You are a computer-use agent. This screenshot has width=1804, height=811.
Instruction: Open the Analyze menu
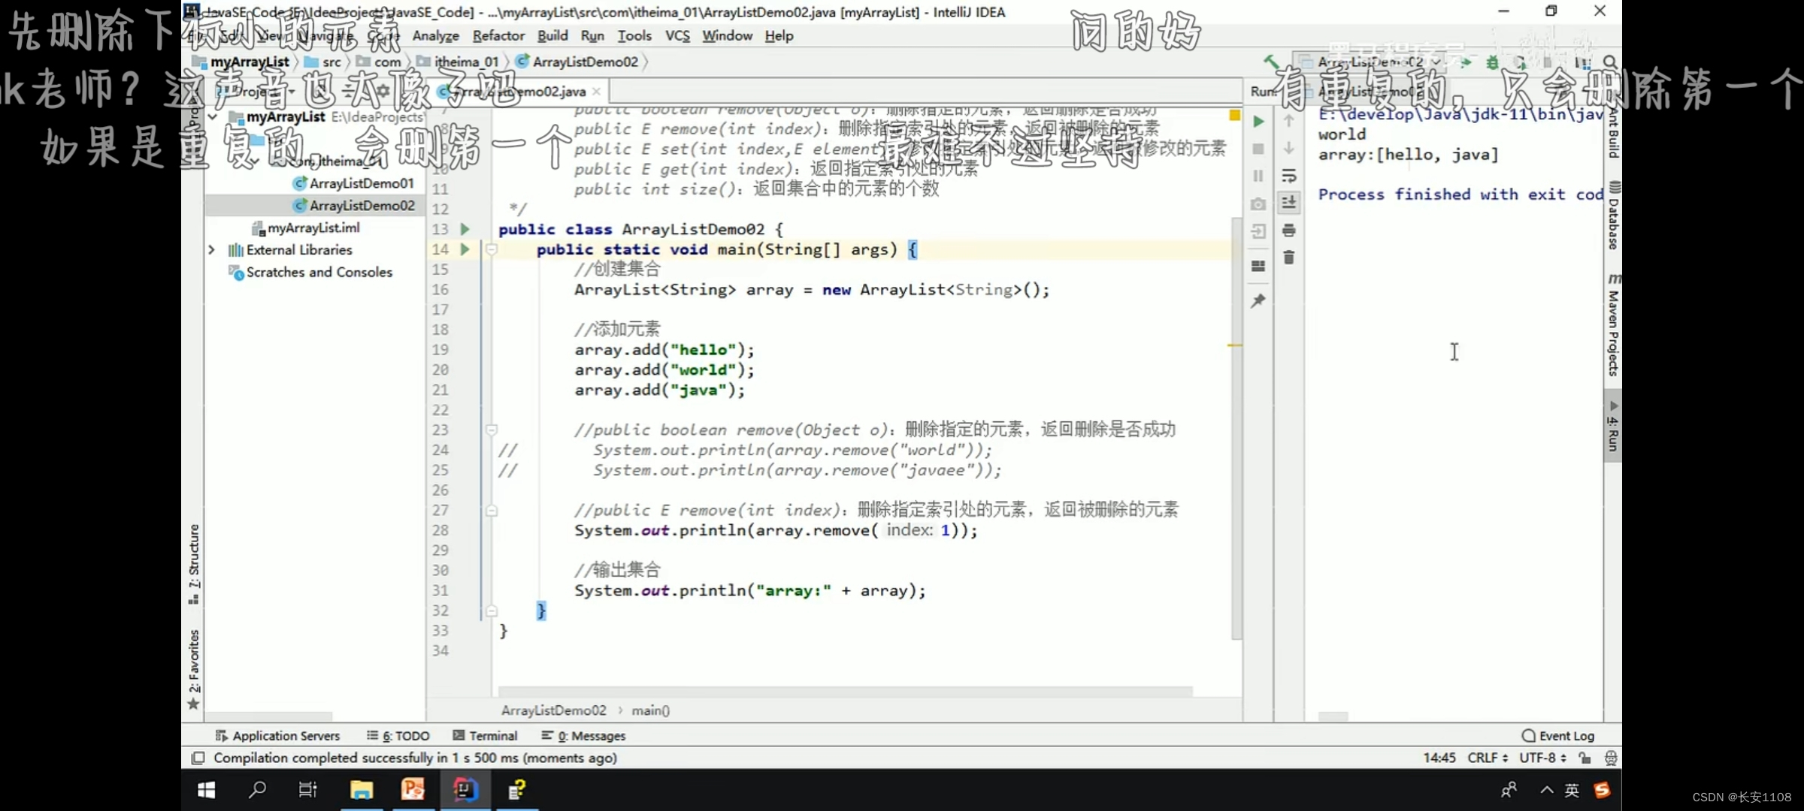435,35
